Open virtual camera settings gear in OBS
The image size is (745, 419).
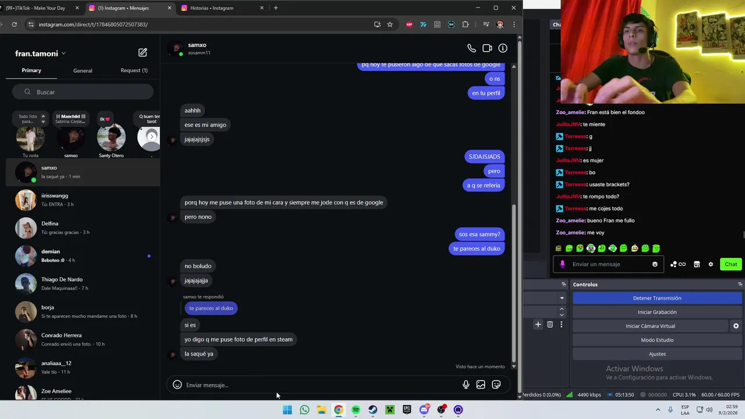736,326
